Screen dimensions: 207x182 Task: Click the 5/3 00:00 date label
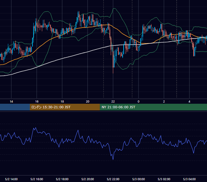pos(139,179)
